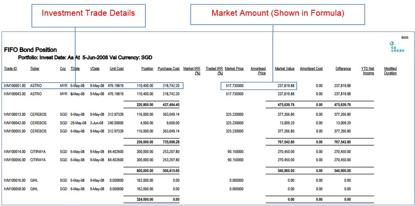Screen dimensions: 415x206
Task: Select the Unit Cost column header
Action: [117, 69]
